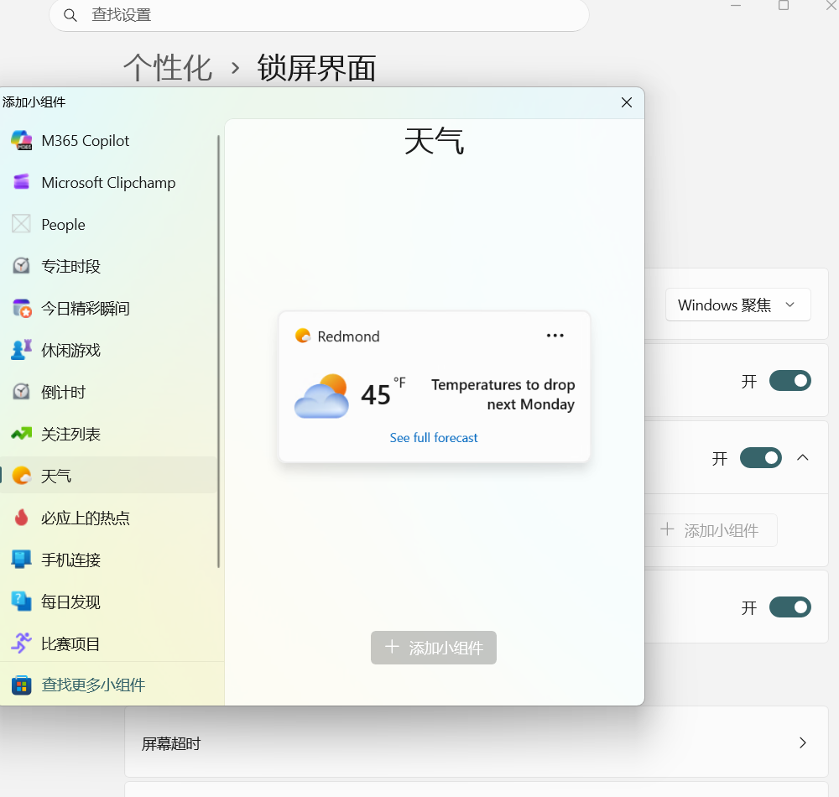Image resolution: width=839 pixels, height=797 pixels.
Task: Select 每日发现 in the widget list
Action: click(108, 602)
